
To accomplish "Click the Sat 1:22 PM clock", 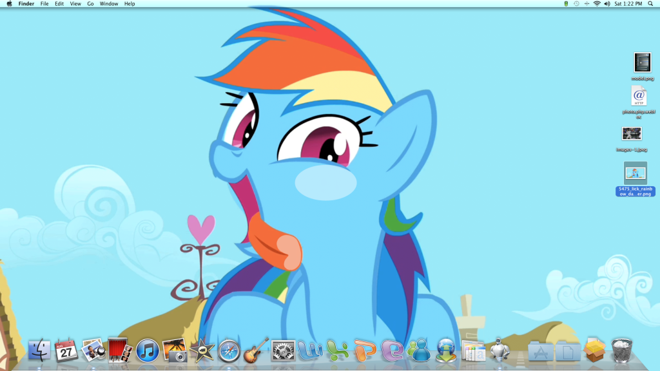I will tap(628, 4).
